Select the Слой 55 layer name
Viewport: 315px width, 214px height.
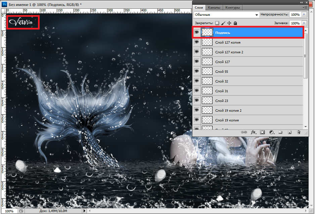(222, 71)
